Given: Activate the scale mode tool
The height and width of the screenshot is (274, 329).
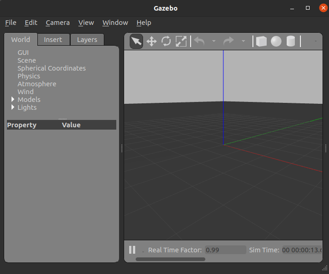Looking at the screenshot, I should [x=181, y=42].
